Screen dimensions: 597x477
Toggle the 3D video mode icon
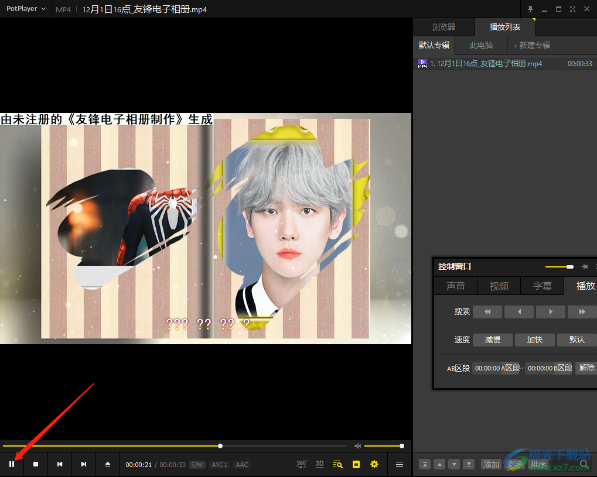point(319,464)
